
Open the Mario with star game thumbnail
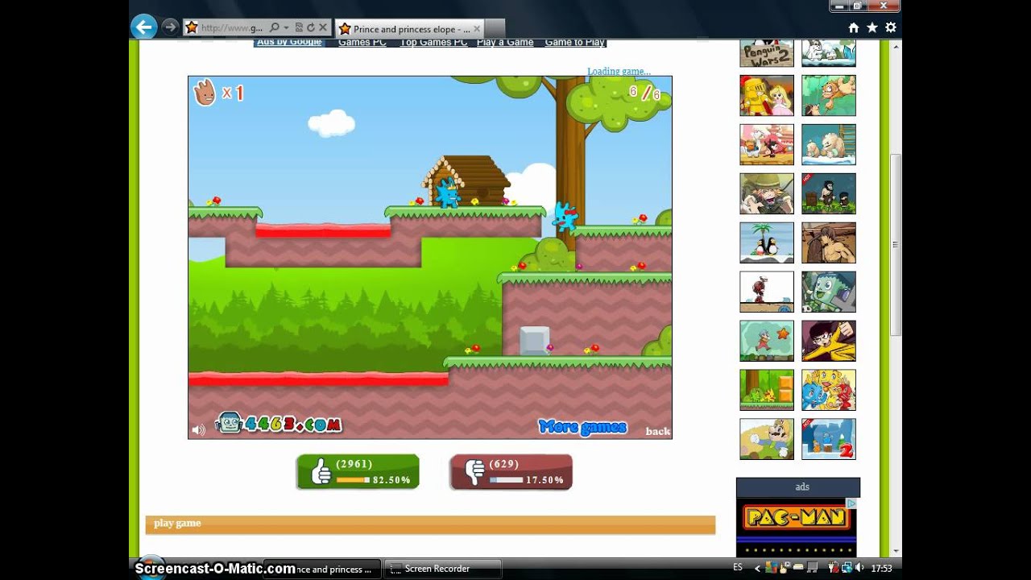767,342
